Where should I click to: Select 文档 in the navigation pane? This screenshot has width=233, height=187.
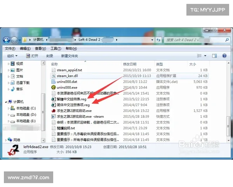(x=19, y=76)
